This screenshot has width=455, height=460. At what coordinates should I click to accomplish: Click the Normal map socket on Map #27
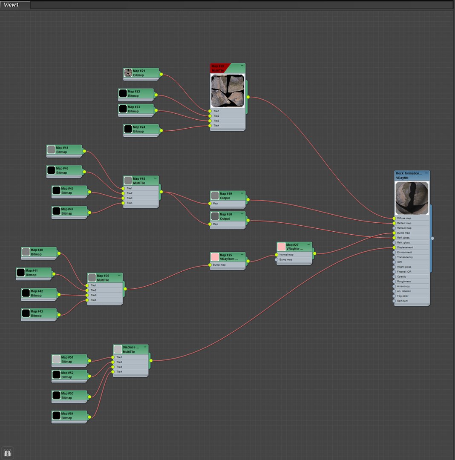tap(276, 255)
